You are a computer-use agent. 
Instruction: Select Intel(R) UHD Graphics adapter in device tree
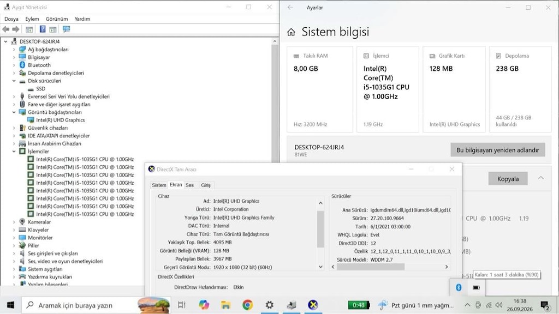pos(60,120)
